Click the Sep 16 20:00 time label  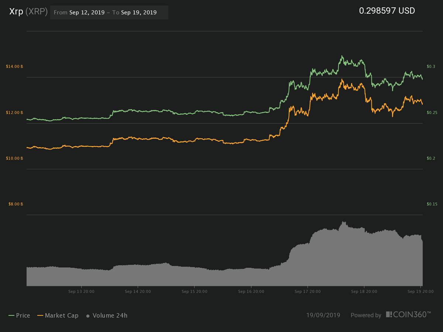click(251, 291)
